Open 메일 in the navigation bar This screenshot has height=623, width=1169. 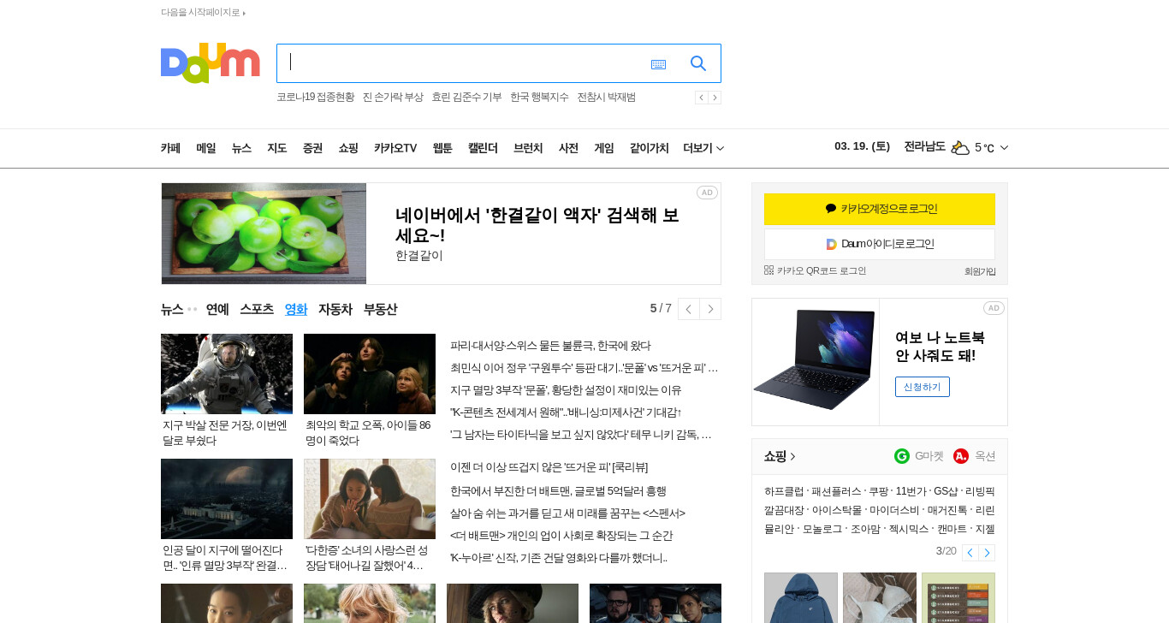[206, 148]
